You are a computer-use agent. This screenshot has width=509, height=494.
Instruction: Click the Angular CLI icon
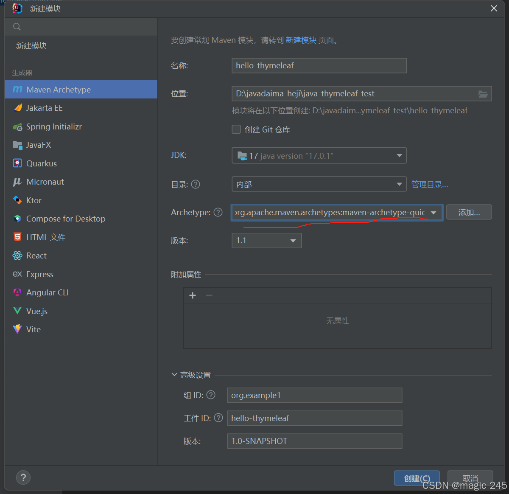(x=17, y=292)
